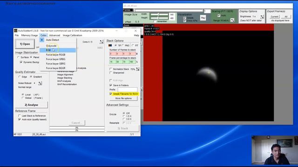Select Local (AP) option
This screenshot has height=167, width=298.
23,95
